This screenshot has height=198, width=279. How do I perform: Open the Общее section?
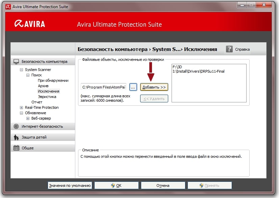tap(43, 148)
